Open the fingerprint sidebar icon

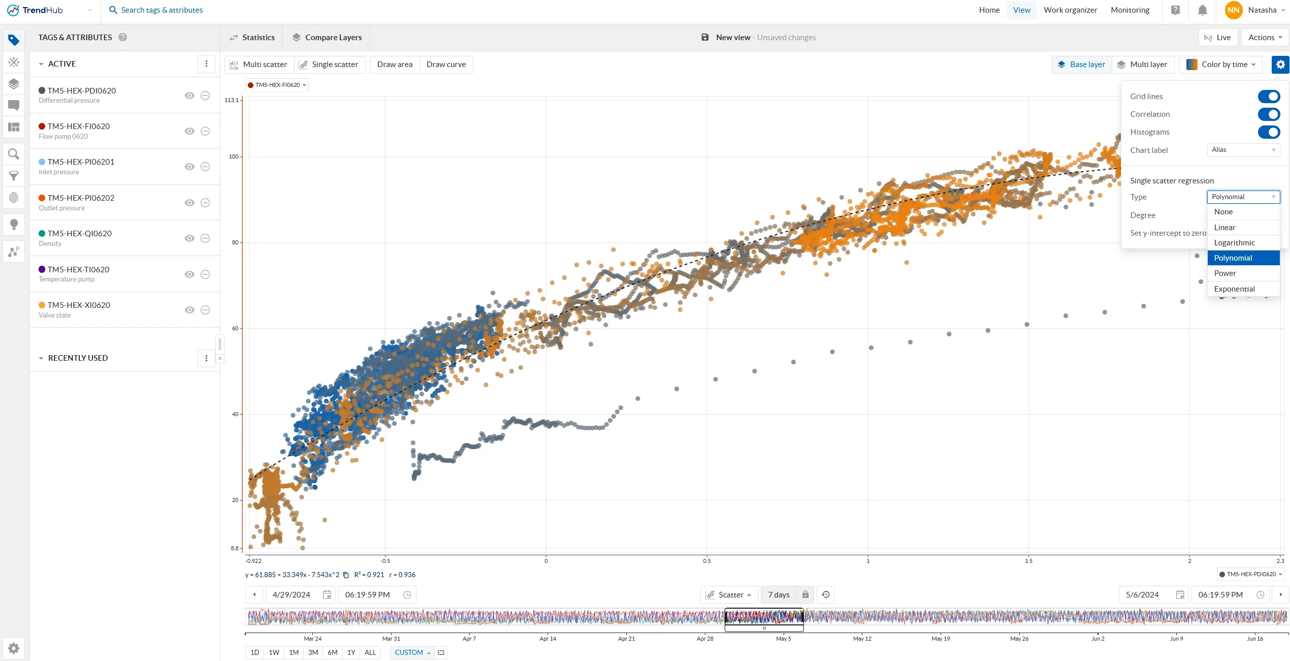click(14, 198)
